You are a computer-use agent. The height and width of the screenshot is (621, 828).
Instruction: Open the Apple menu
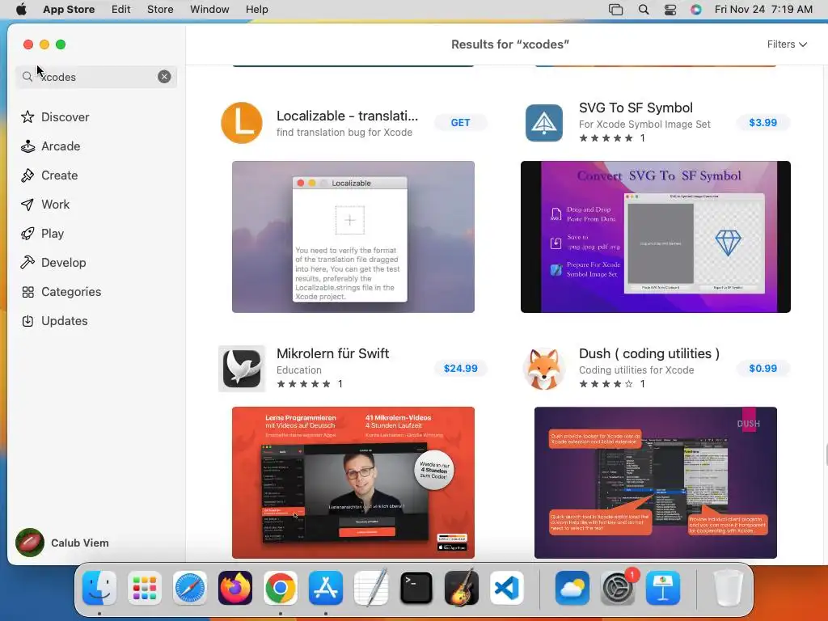[21, 10]
